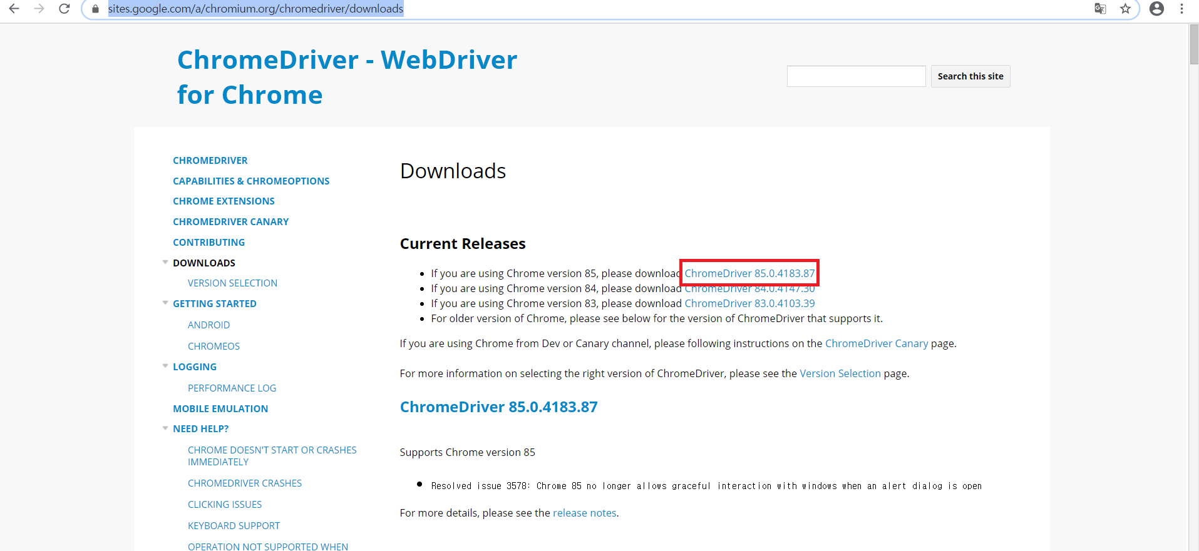1199x551 pixels.
Task: Click the Resolved issue 3578 line
Action: click(706, 486)
